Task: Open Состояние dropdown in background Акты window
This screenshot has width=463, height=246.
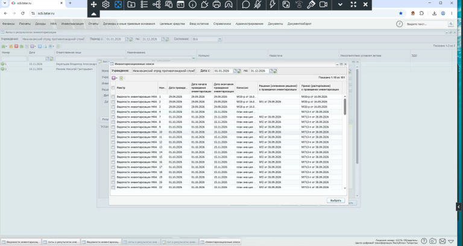Action: point(219,39)
